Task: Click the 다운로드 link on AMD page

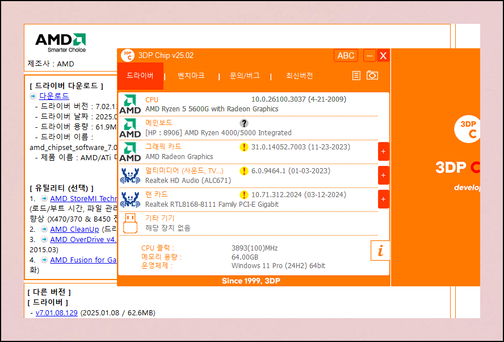Action: coord(54,96)
